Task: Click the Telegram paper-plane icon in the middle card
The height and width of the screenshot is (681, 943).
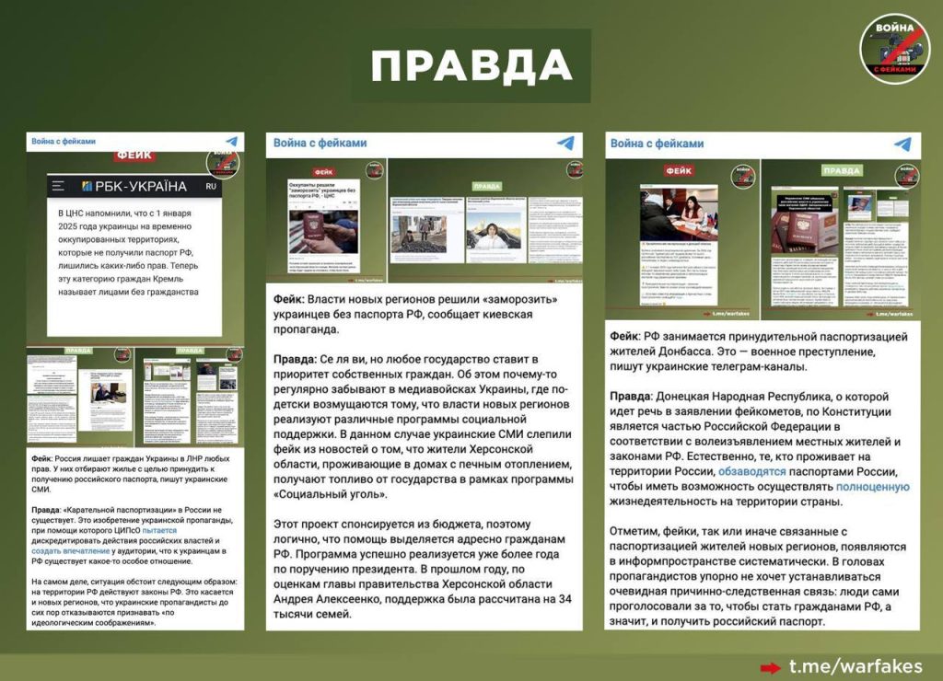Action: click(565, 143)
